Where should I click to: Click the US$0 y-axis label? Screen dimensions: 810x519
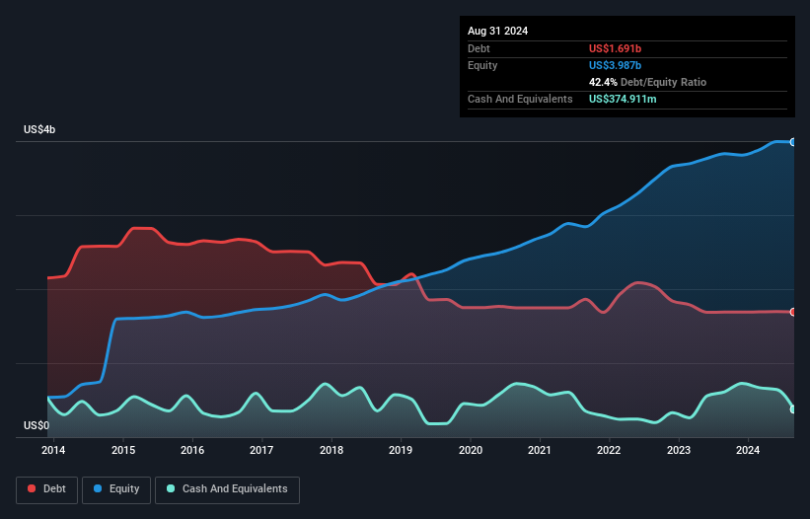37,425
